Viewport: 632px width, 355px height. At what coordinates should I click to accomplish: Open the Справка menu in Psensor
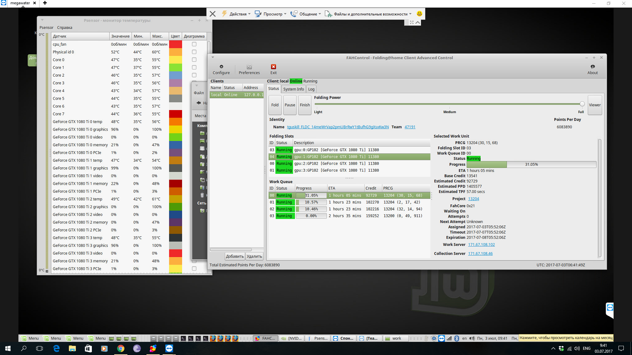65,28
